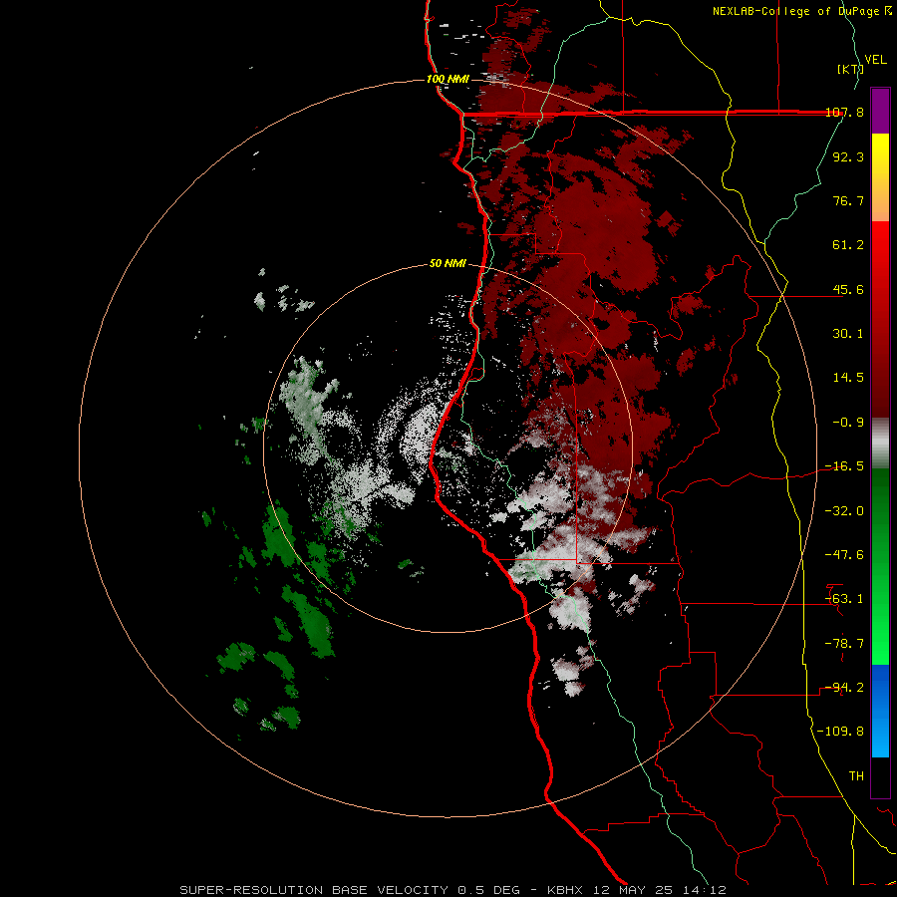This screenshot has width=897, height=897.
Task: Click the 50 NMI range ring label
Action: click(448, 263)
